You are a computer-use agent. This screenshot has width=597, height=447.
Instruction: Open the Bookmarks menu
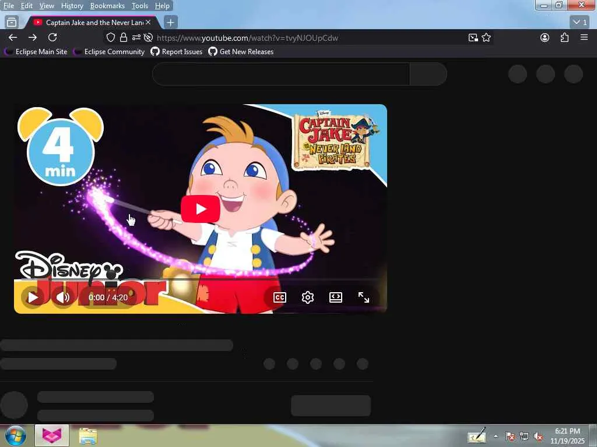pyautogui.click(x=107, y=6)
